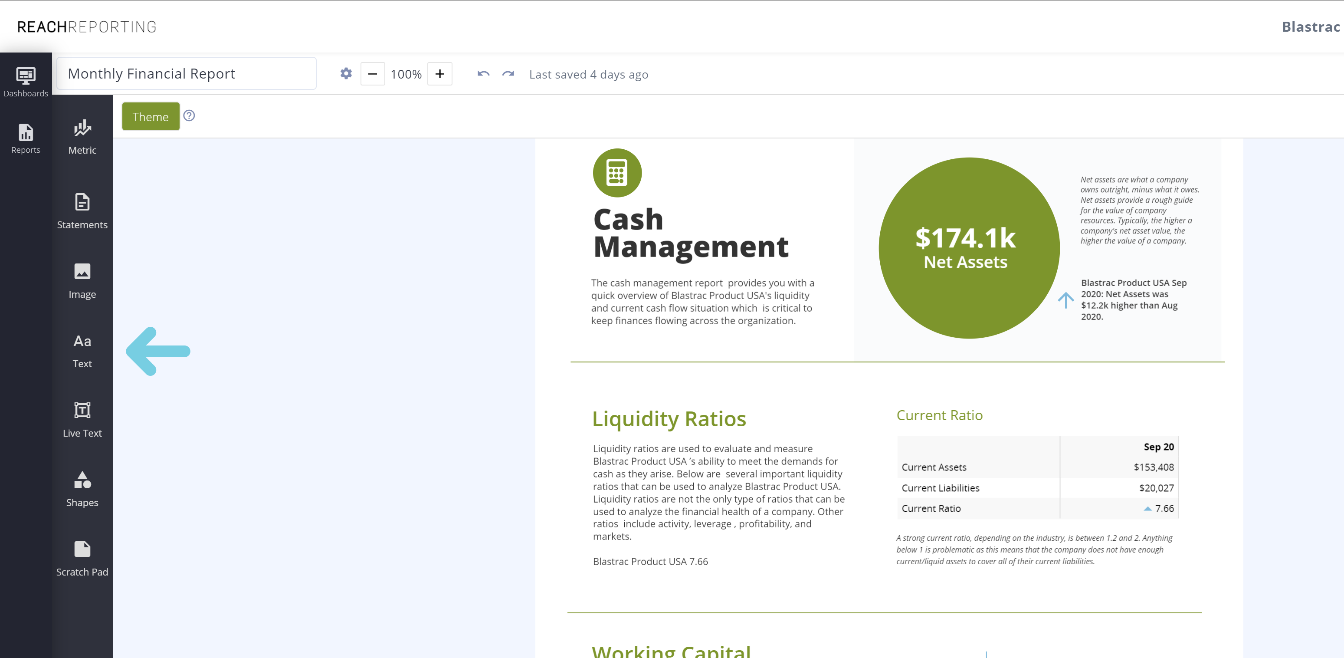Open Theme help question mark icon
This screenshot has width=1344, height=658.
(189, 115)
